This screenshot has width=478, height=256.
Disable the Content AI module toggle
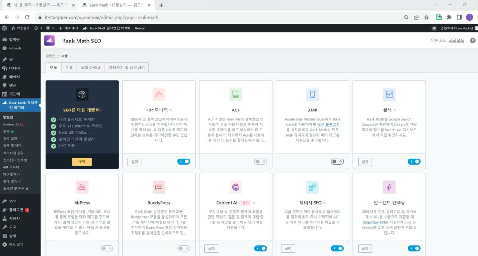pos(260,249)
